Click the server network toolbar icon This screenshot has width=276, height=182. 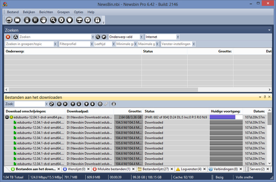pos(79,20)
